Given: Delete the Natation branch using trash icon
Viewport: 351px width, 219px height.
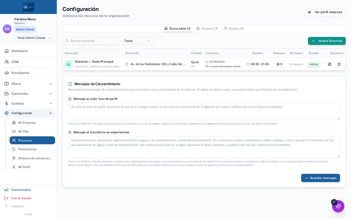Looking at the screenshot, I should click(x=339, y=64).
